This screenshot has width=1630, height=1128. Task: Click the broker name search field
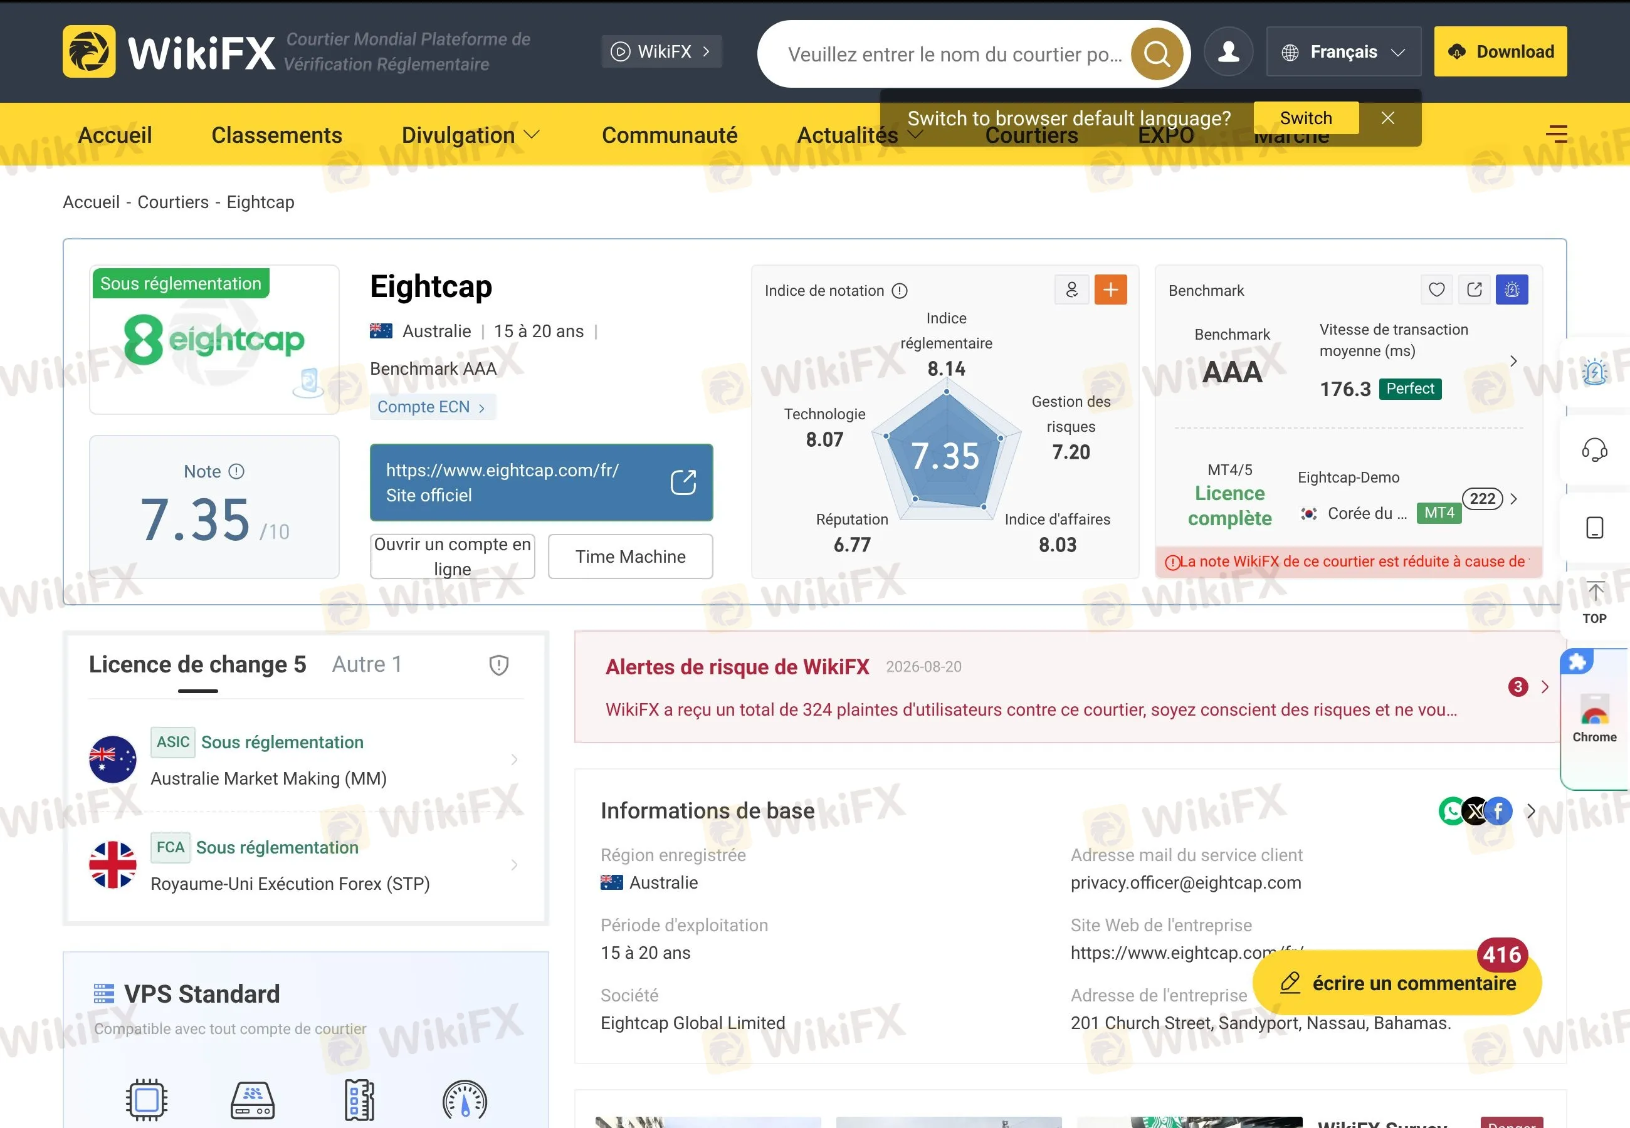point(955,54)
